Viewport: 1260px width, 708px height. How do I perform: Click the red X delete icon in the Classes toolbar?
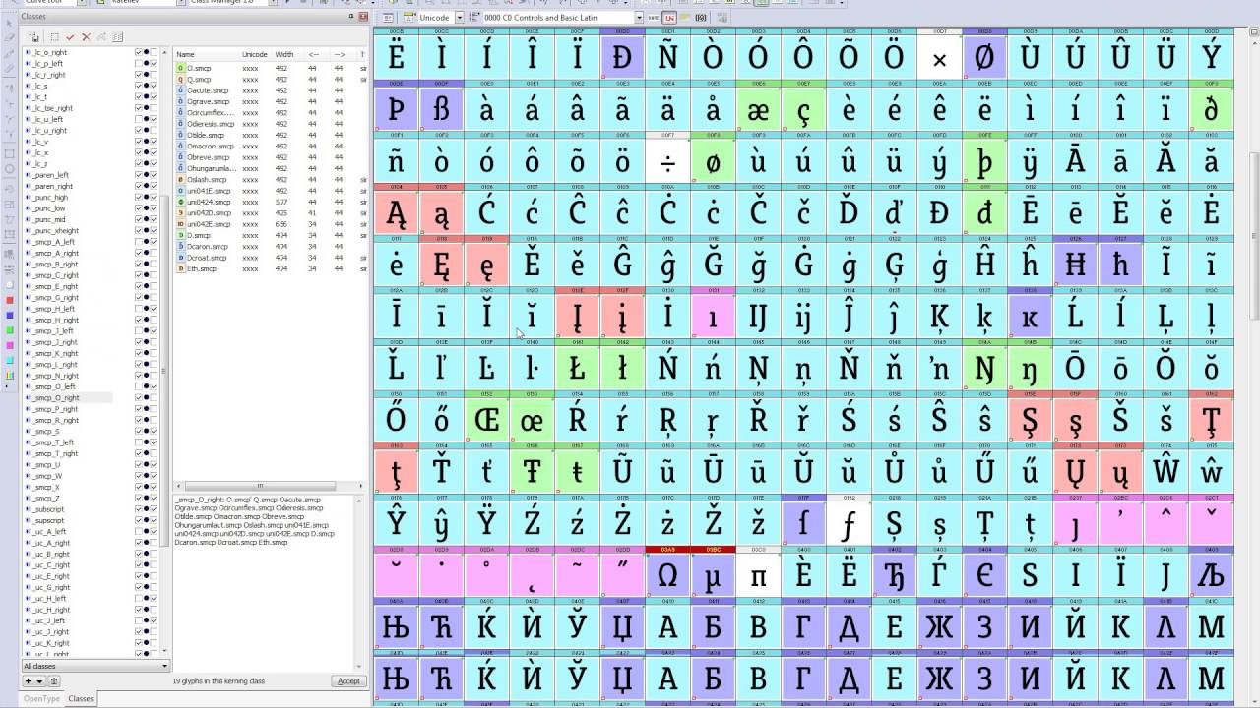point(86,37)
